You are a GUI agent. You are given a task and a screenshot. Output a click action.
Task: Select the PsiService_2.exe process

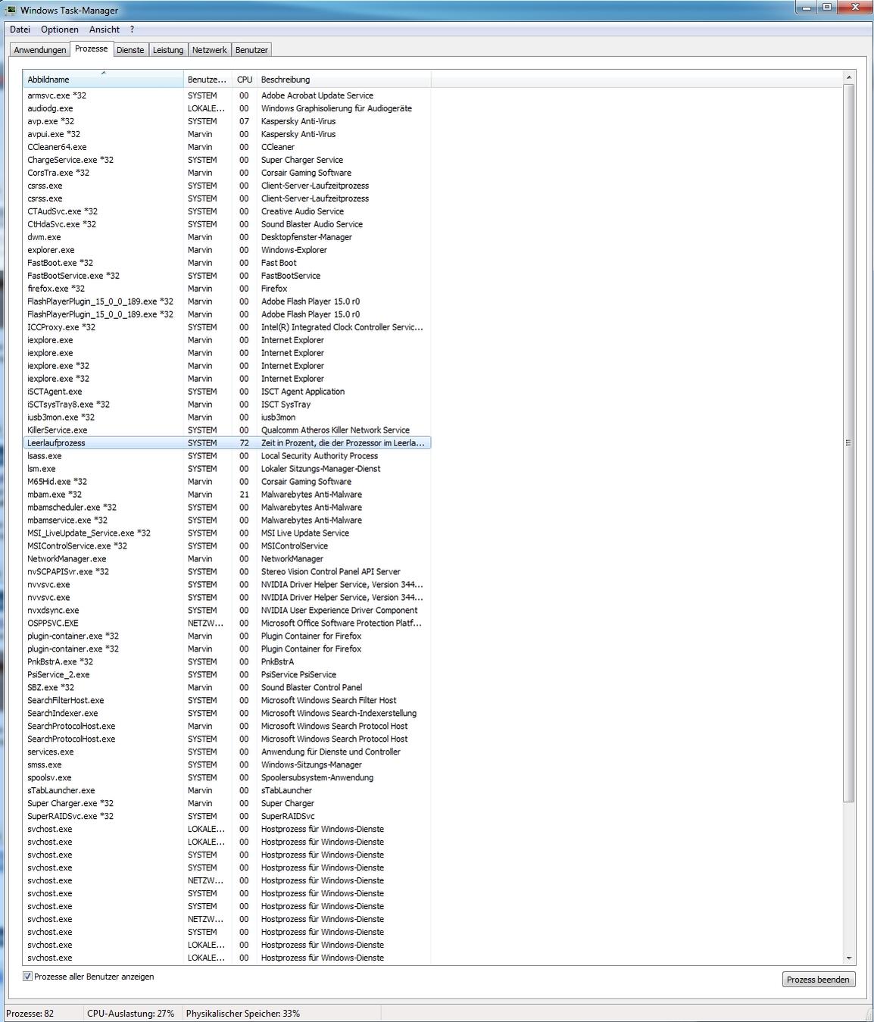pyautogui.click(x=227, y=675)
